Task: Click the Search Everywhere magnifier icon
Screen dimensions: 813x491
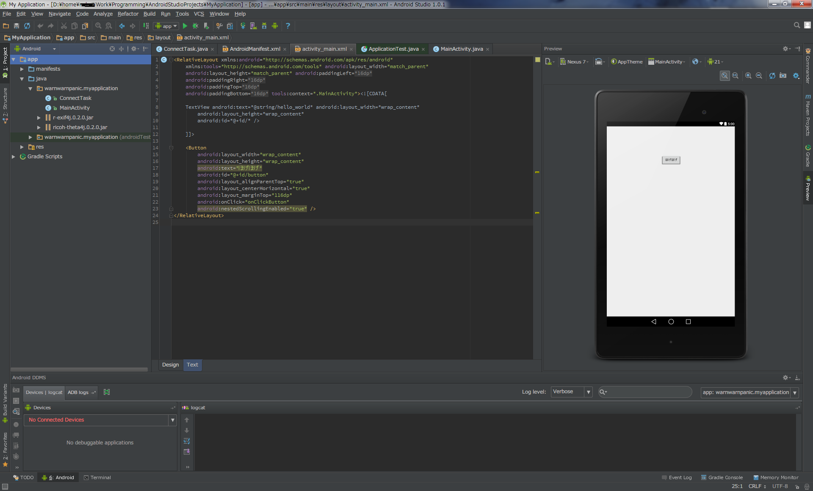Action: (x=797, y=25)
